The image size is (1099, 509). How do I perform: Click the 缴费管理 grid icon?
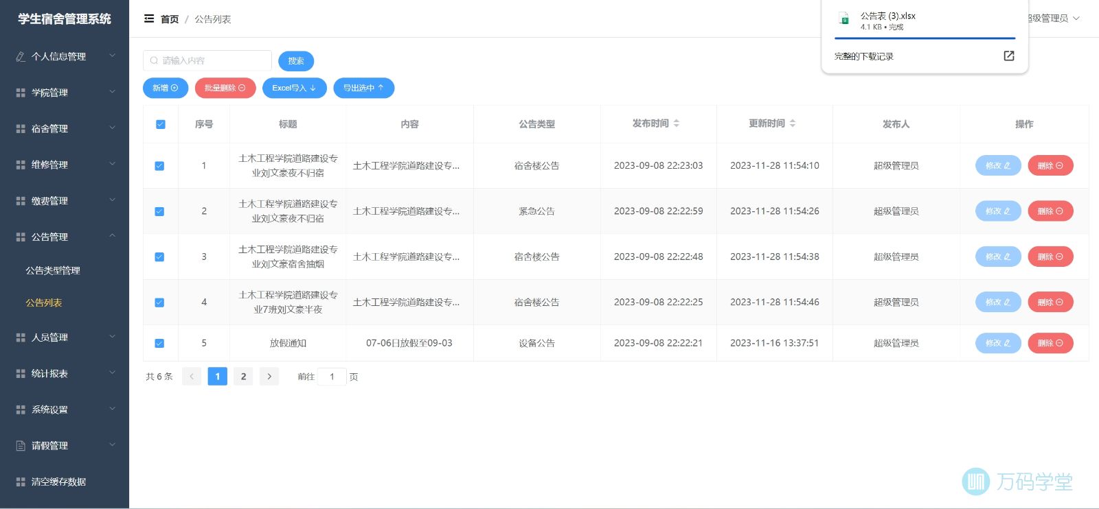point(21,201)
